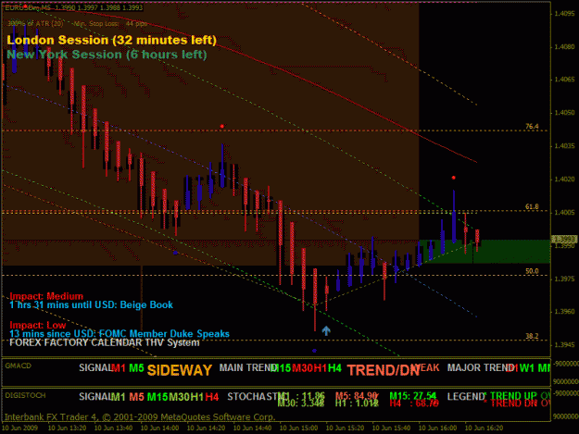Screen dimensions: 579x434
Task: Click the red dot above the 16:15 candle
Action: (x=453, y=178)
